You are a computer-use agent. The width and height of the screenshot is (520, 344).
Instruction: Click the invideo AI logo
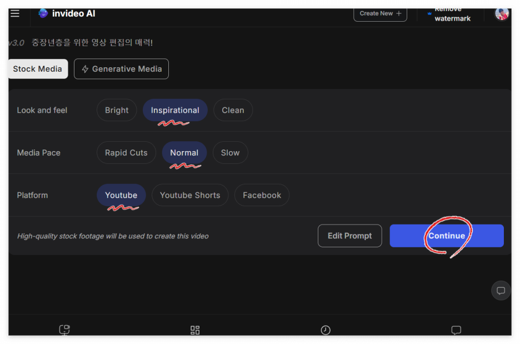point(67,13)
